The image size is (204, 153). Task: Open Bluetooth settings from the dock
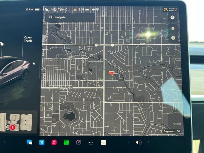(42, 142)
